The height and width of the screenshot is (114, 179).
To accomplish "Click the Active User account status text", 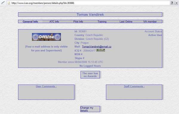I will pyautogui.click(x=155, y=35).
